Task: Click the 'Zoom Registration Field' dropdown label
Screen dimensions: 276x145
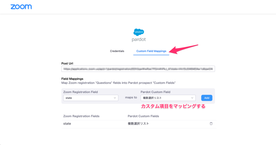Action: (80, 92)
